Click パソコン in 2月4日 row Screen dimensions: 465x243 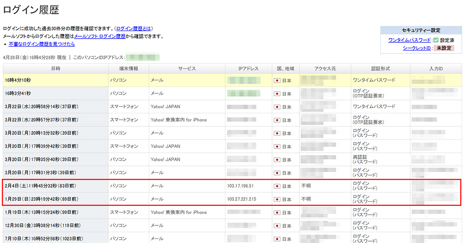tap(118, 186)
